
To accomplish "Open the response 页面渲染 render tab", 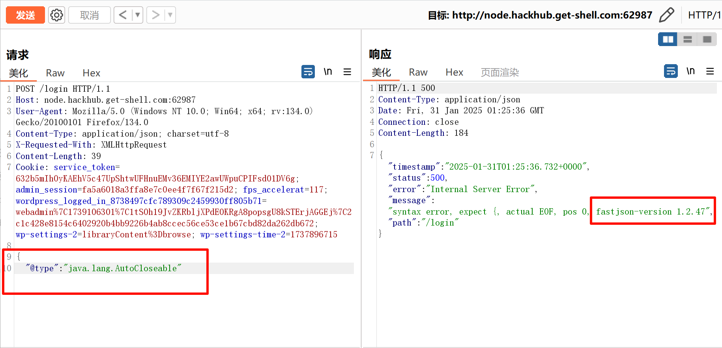I will [499, 72].
